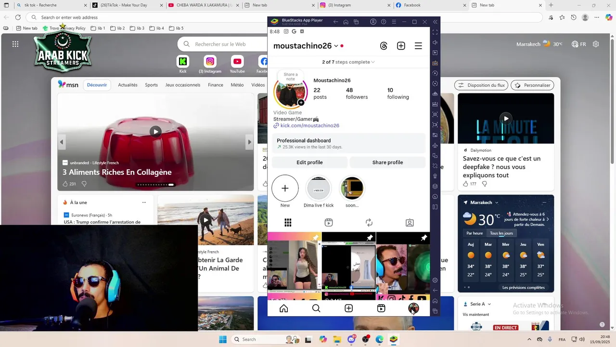Tap the bottom bar new post plus icon
This screenshot has height=347, width=616.
[x=349, y=308]
